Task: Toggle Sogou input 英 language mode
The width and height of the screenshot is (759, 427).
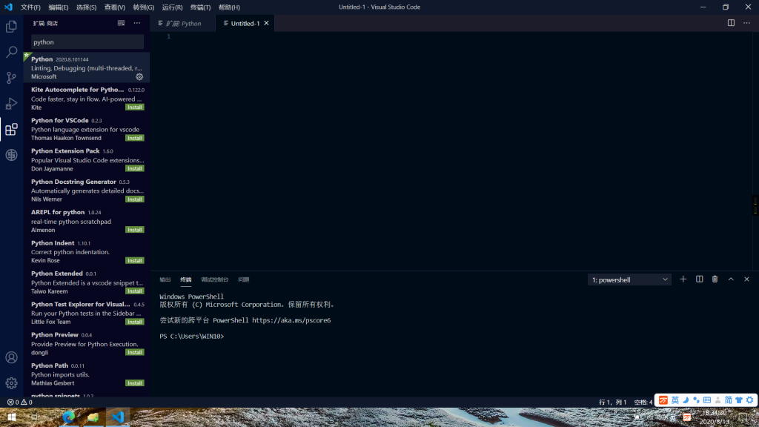Action: click(x=675, y=400)
